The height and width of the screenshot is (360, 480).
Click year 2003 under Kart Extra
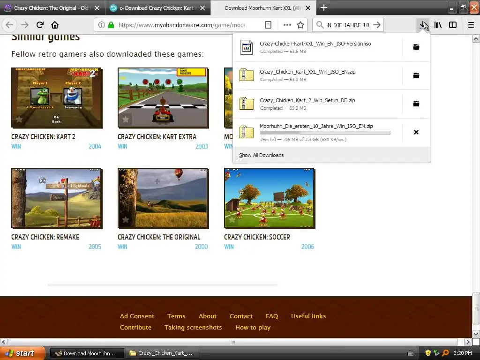click(202, 146)
